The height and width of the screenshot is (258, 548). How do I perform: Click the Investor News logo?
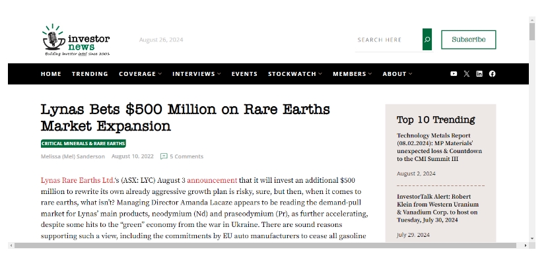pyautogui.click(x=76, y=40)
